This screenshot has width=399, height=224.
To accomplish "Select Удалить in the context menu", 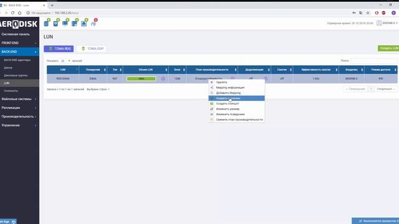I will pos(237,82).
